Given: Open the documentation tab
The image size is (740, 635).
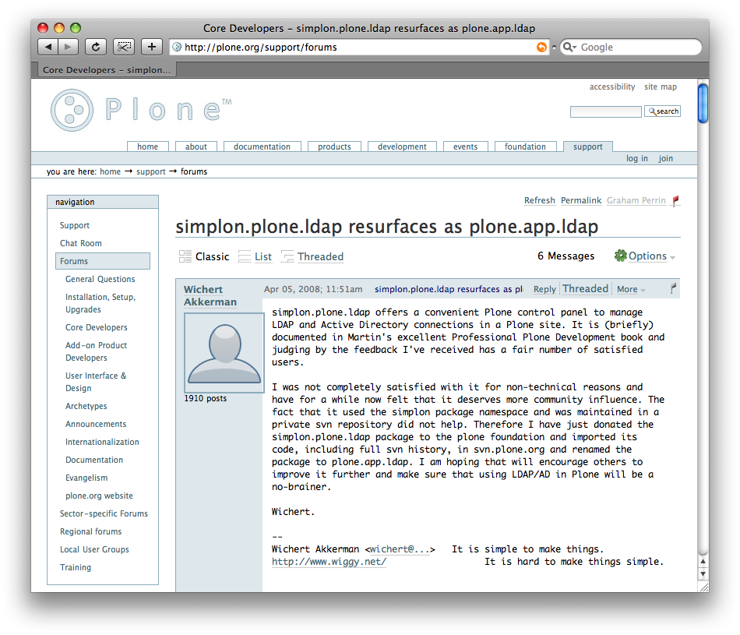Looking at the screenshot, I should 262,146.
